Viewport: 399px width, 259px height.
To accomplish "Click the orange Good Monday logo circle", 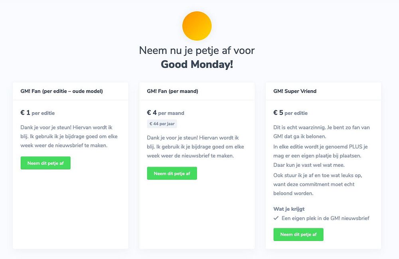I will (197, 26).
